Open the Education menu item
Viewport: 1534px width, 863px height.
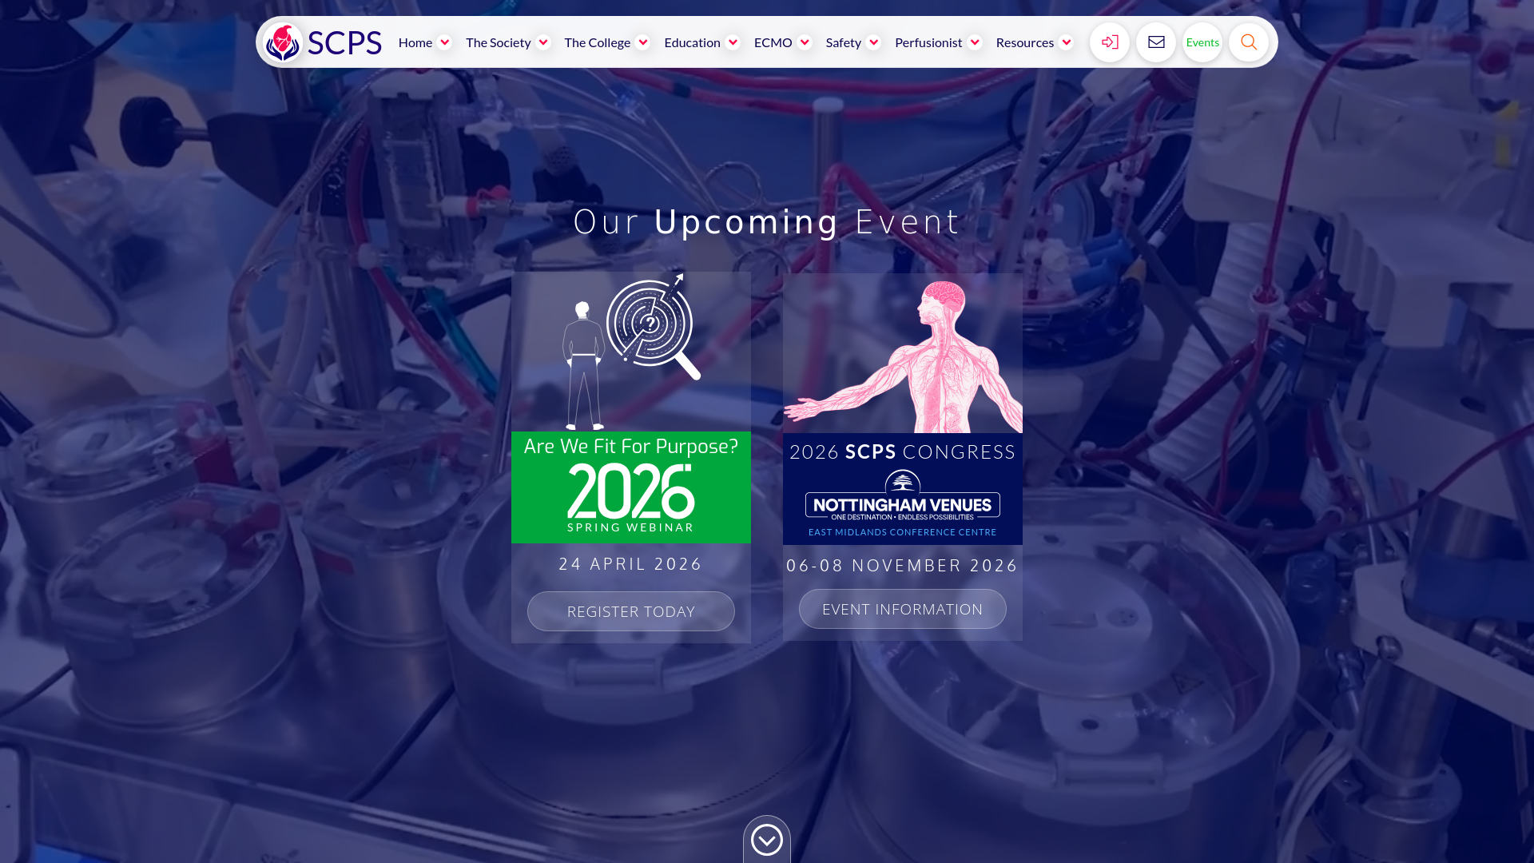[693, 42]
